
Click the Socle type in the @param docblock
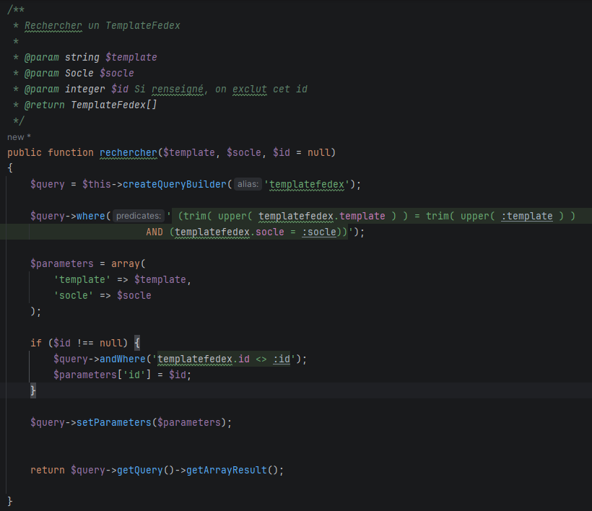point(79,73)
